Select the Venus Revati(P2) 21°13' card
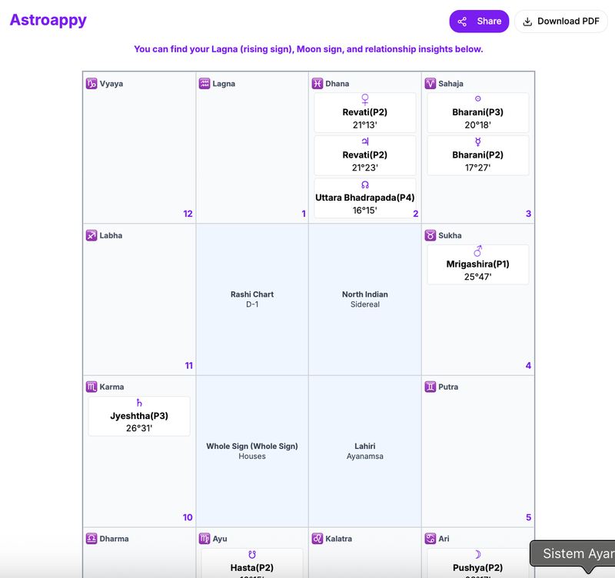Screen dimensions: 615x578 point(364,112)
